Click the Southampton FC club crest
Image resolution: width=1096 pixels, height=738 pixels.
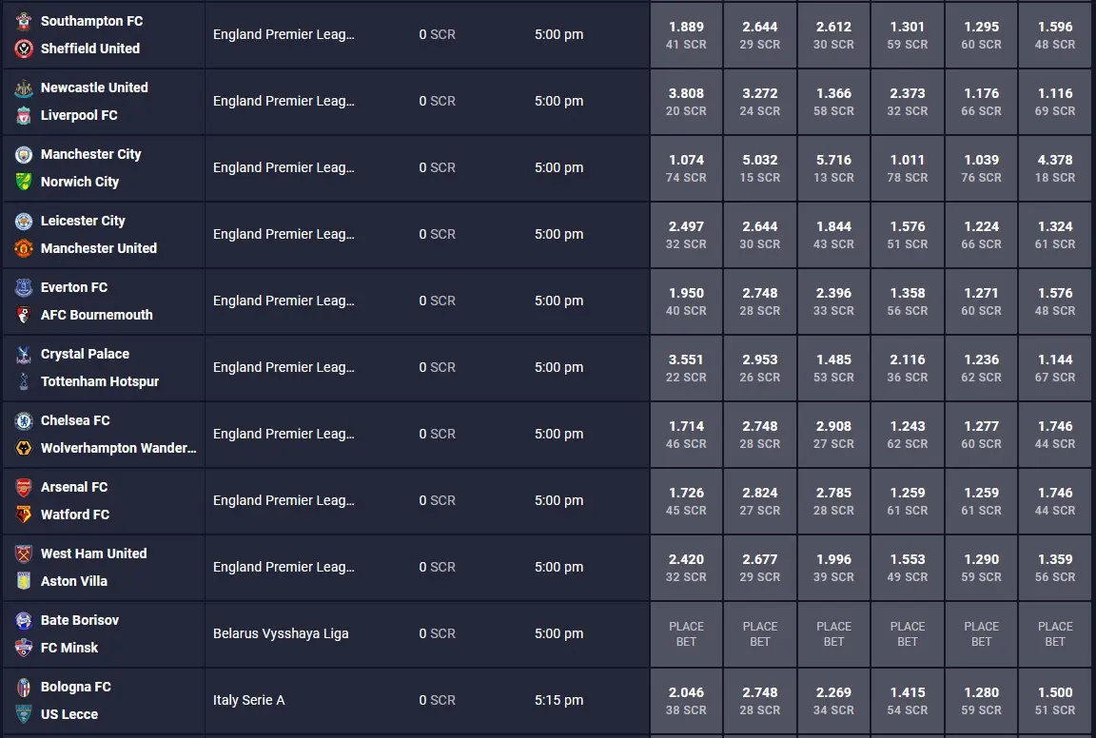point(24,21)
